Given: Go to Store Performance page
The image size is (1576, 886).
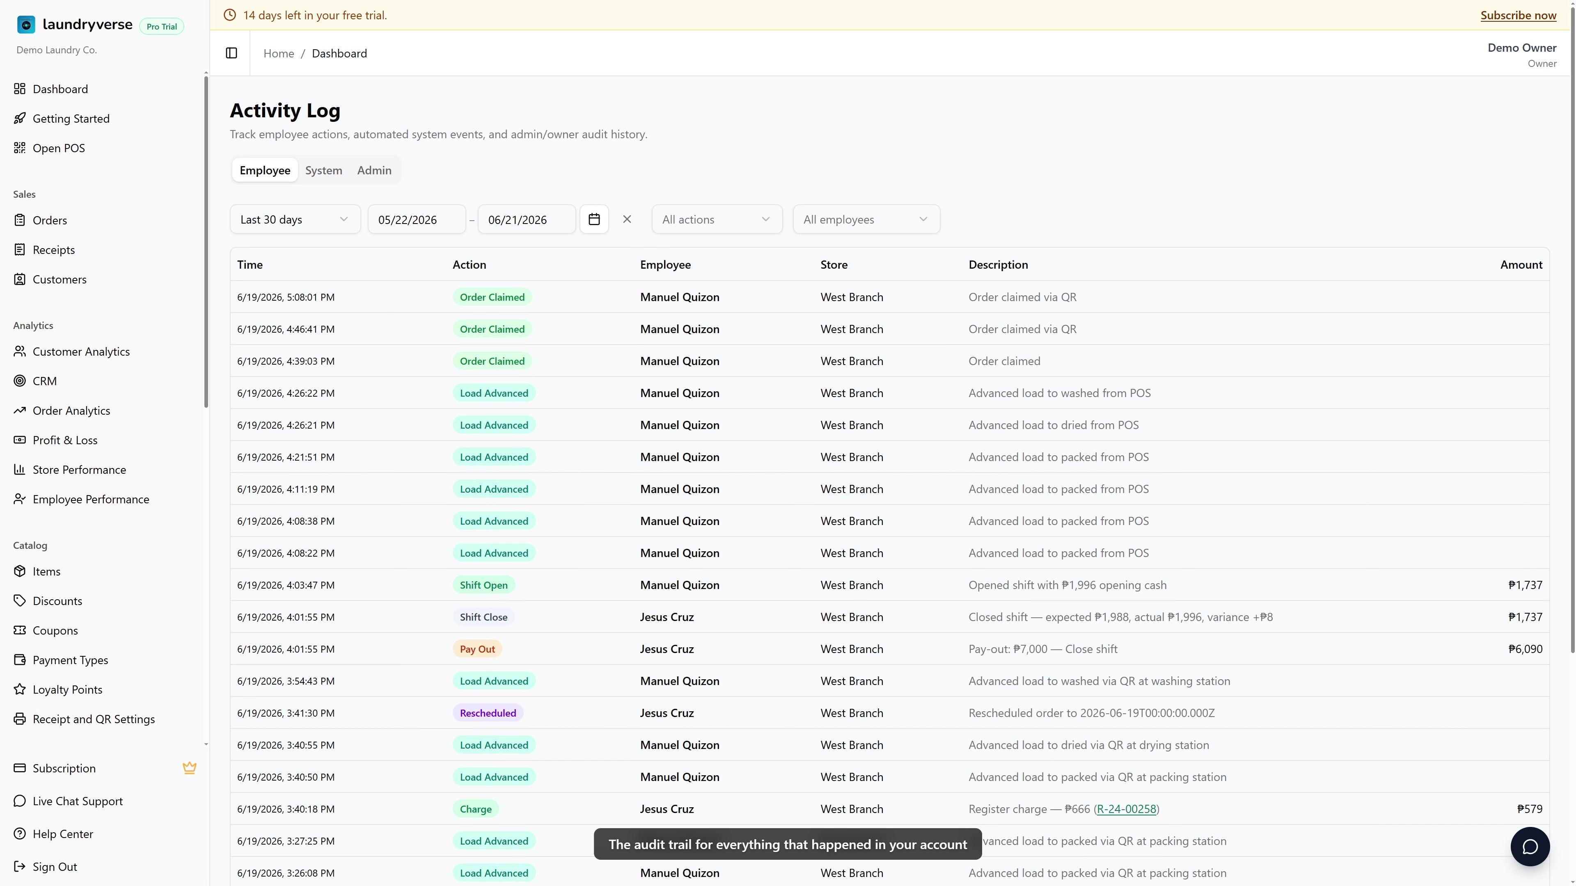Looking at the screenshot, I should [x=80, y=470].
